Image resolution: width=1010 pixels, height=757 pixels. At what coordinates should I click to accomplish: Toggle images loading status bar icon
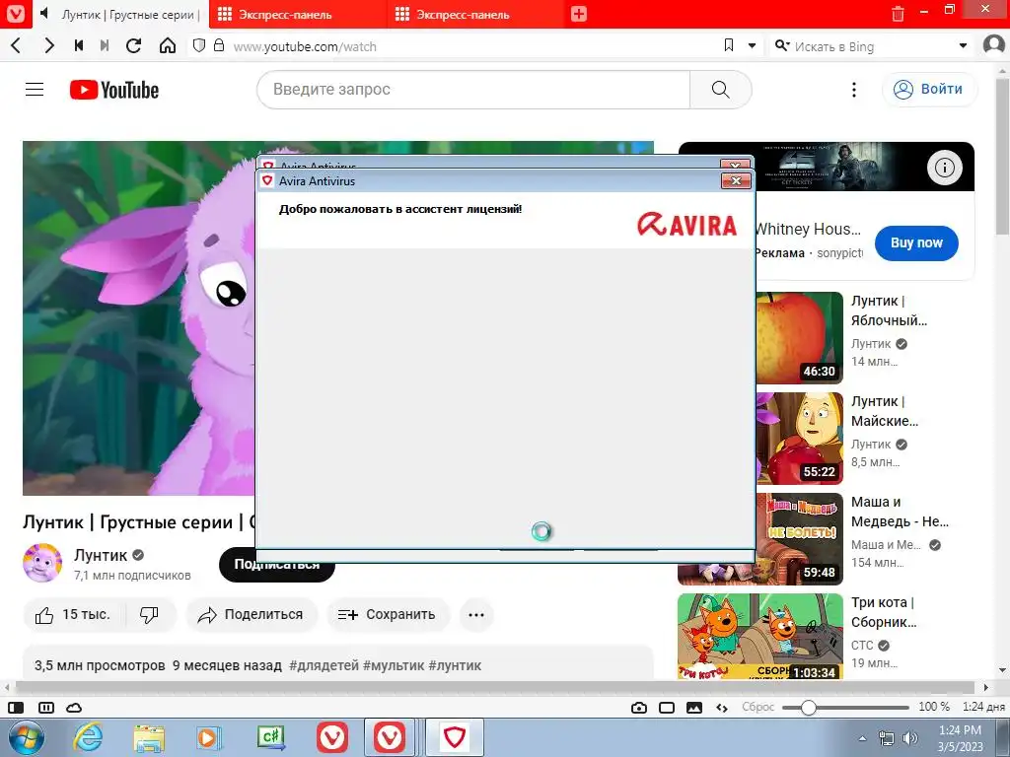[x=694, y=708]
